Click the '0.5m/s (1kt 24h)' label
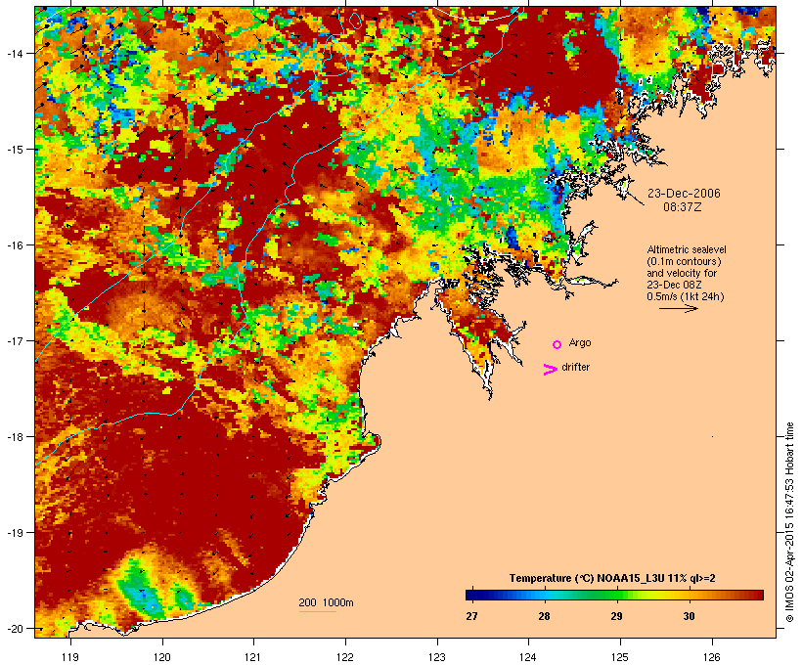This screenshot has height=665, width=802. point(686,296)
